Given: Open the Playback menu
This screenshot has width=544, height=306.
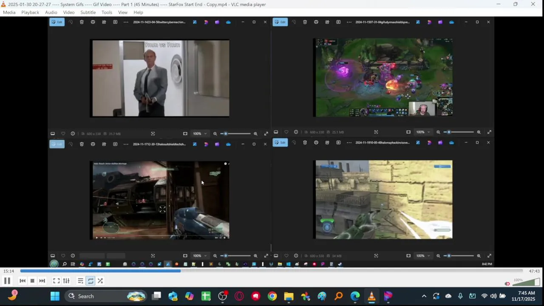Looking at the screenshot, I should (x=30, y=12).
